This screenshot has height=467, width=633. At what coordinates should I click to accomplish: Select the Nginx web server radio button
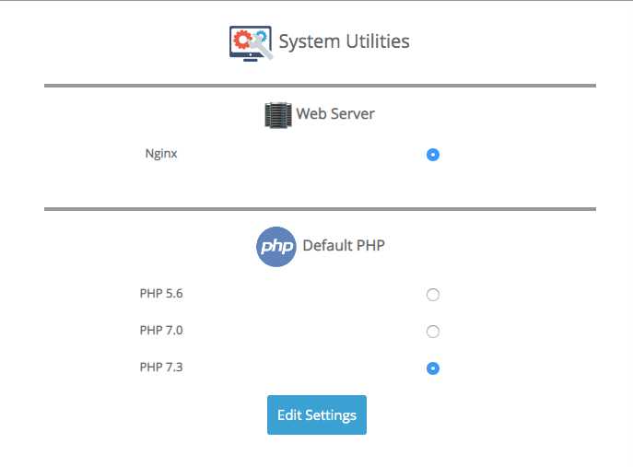coord(433,155)
